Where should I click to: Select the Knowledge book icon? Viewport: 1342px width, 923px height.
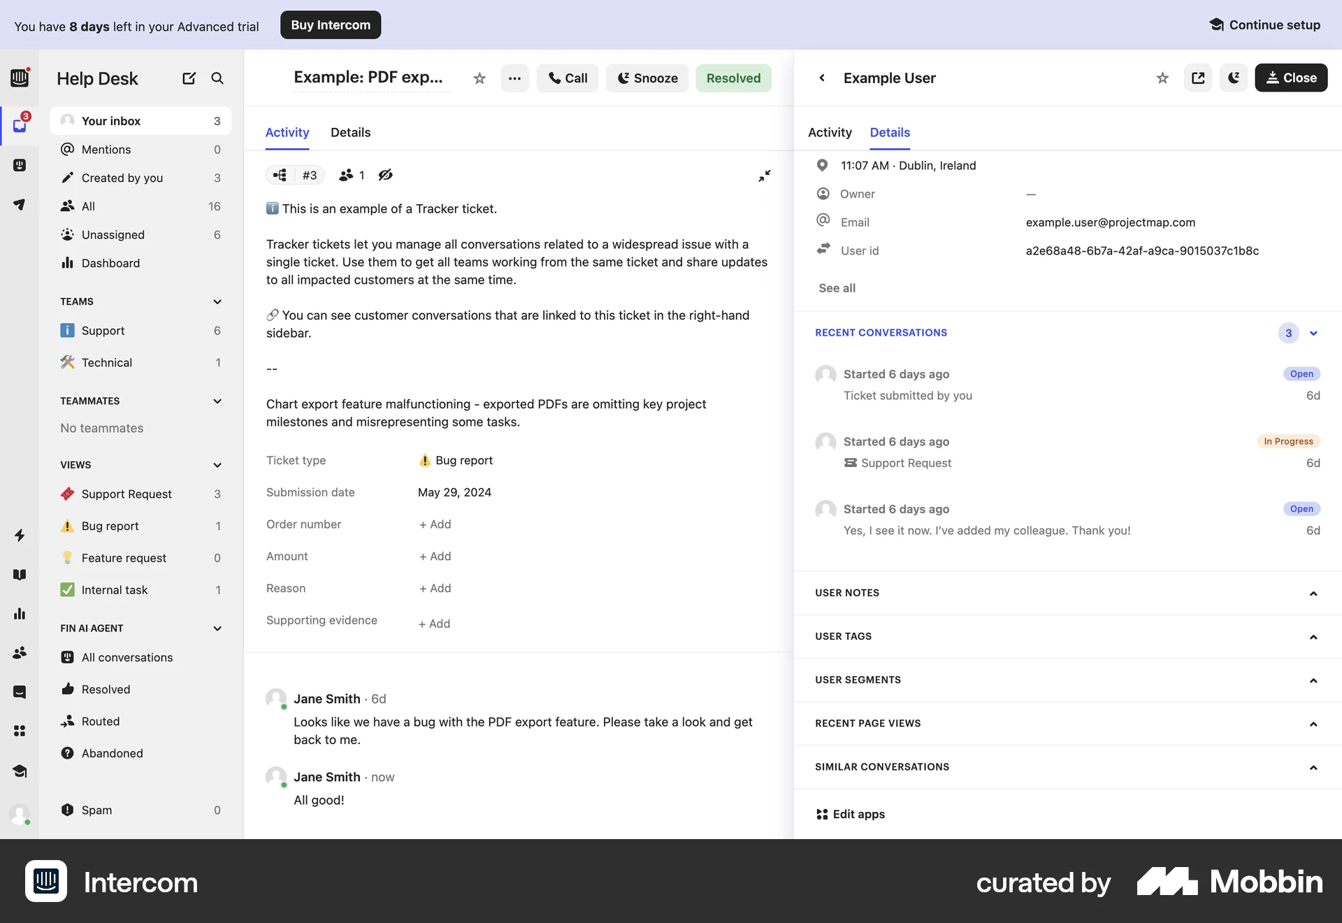[x=20, y=574]
